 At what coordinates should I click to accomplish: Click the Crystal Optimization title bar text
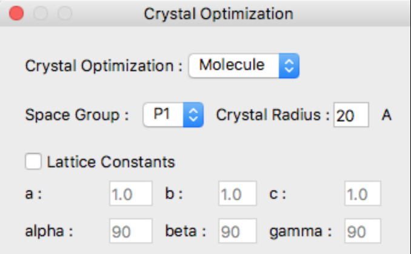coord(218,13)
